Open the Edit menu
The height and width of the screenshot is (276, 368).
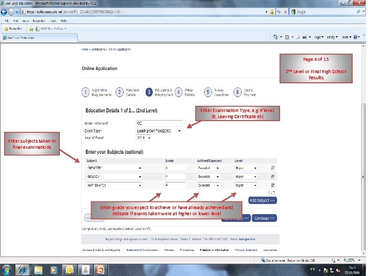[x=16, y=20]
